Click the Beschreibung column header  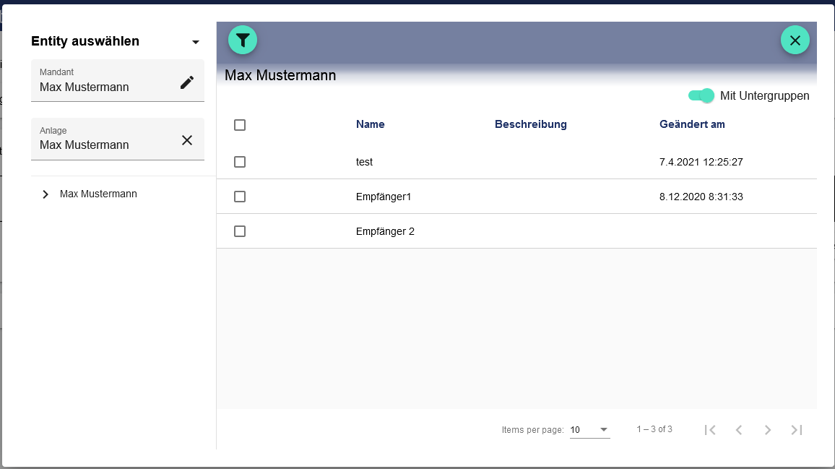click(x=530, y=124)
